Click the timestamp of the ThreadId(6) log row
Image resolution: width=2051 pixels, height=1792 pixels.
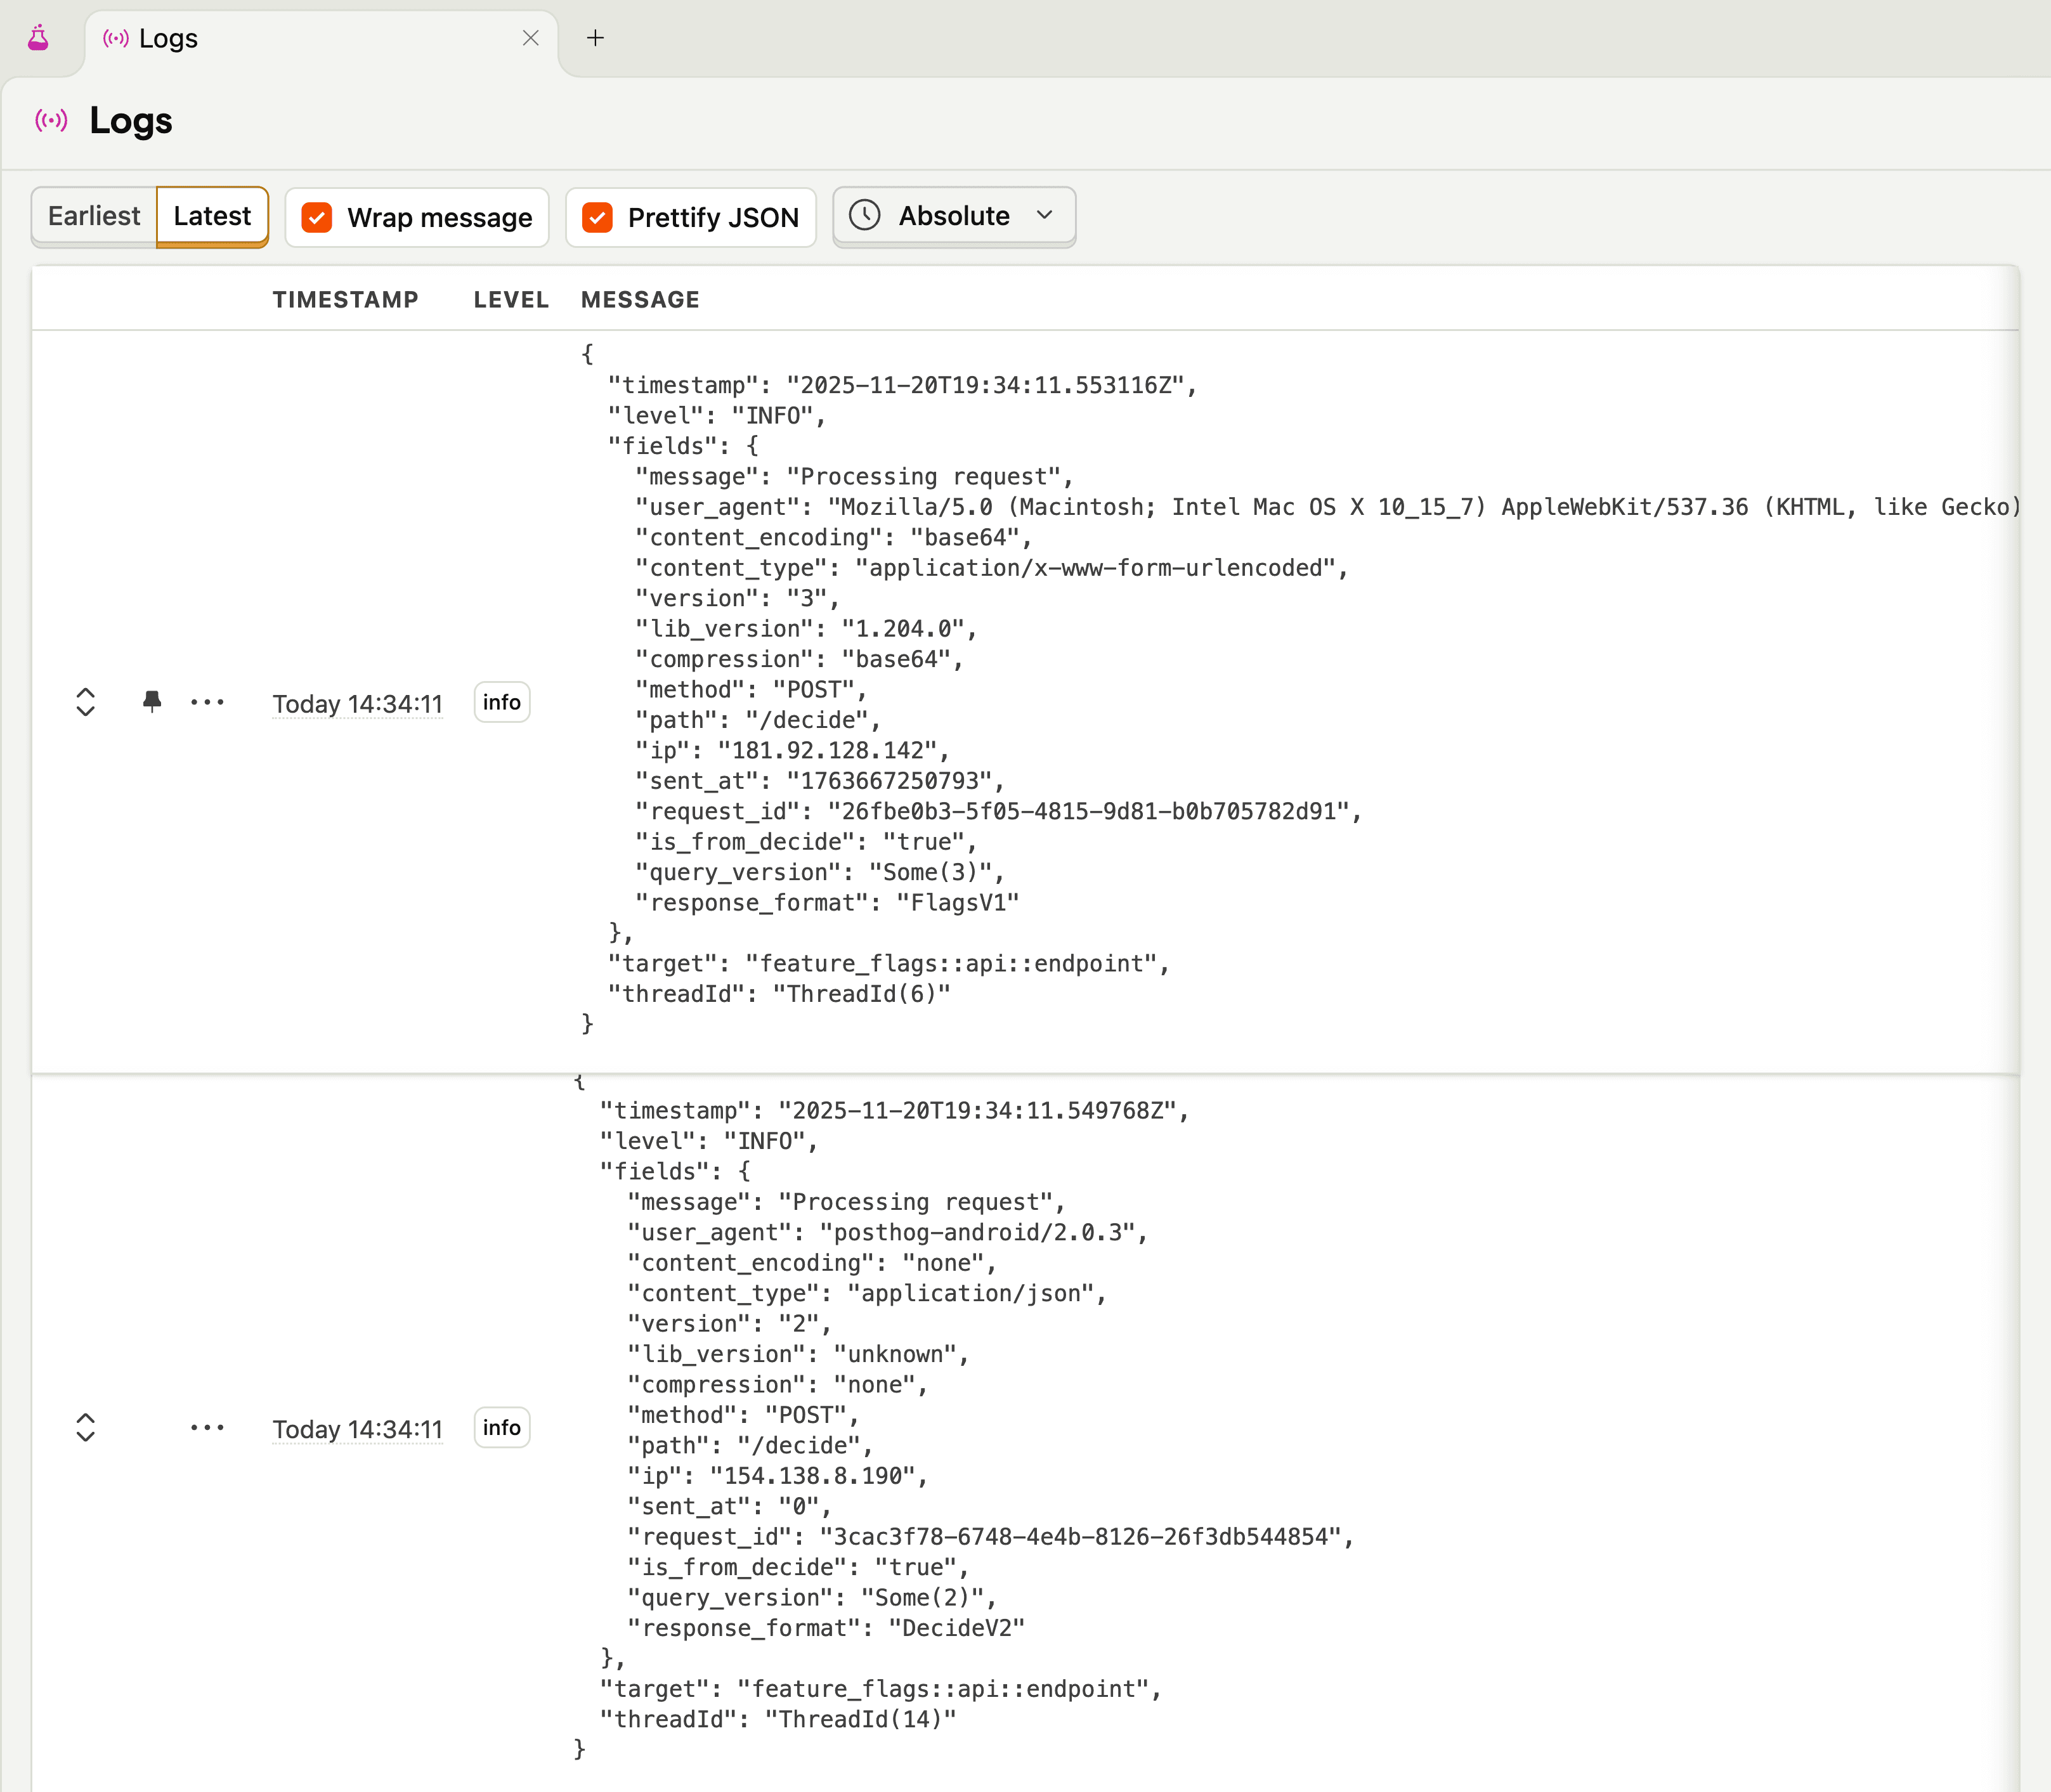pos(358,704)
